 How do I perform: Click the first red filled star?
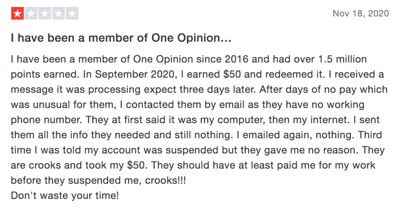point(17,14)
